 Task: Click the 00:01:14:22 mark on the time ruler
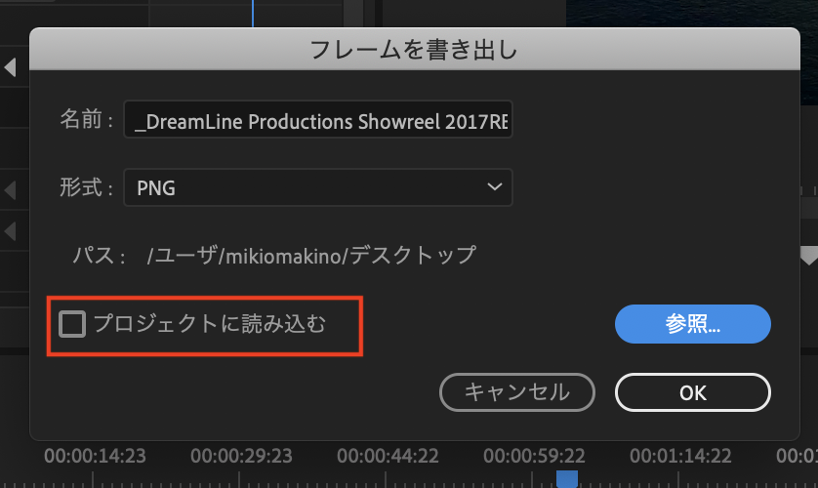tap(680, 456)
